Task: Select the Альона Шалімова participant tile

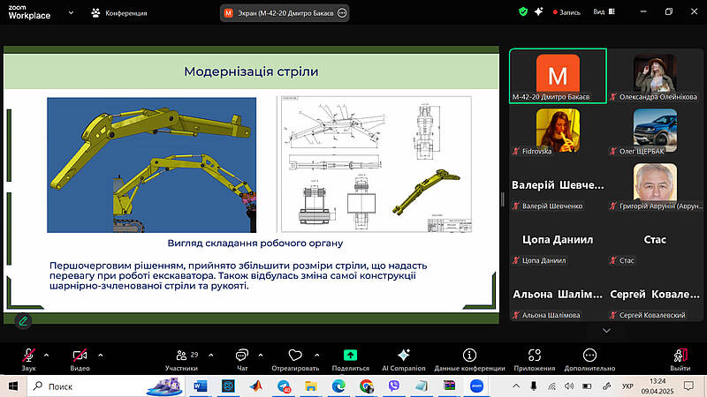Action: click(x=558, y=295)
